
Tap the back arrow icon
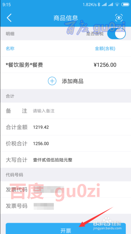point(9,18)
